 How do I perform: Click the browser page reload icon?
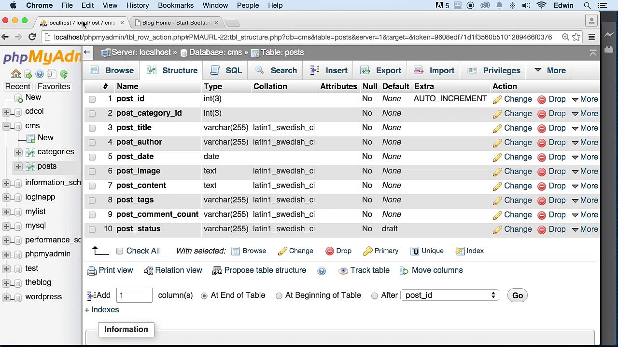pyautogui.click(x=32, y=37)
